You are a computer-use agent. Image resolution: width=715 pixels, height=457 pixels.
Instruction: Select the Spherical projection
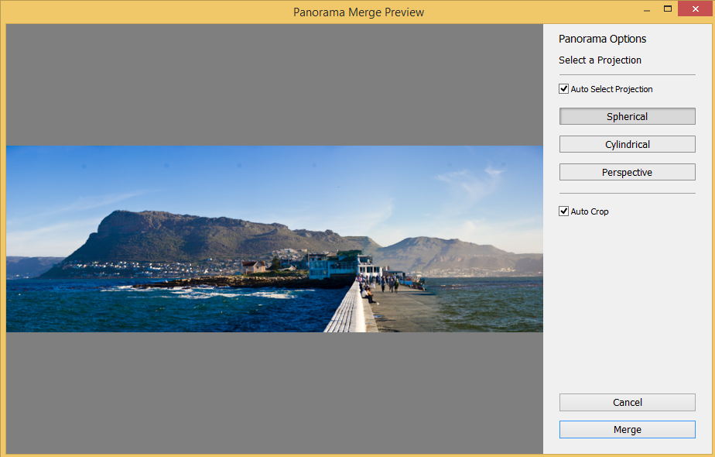[627, 116]
